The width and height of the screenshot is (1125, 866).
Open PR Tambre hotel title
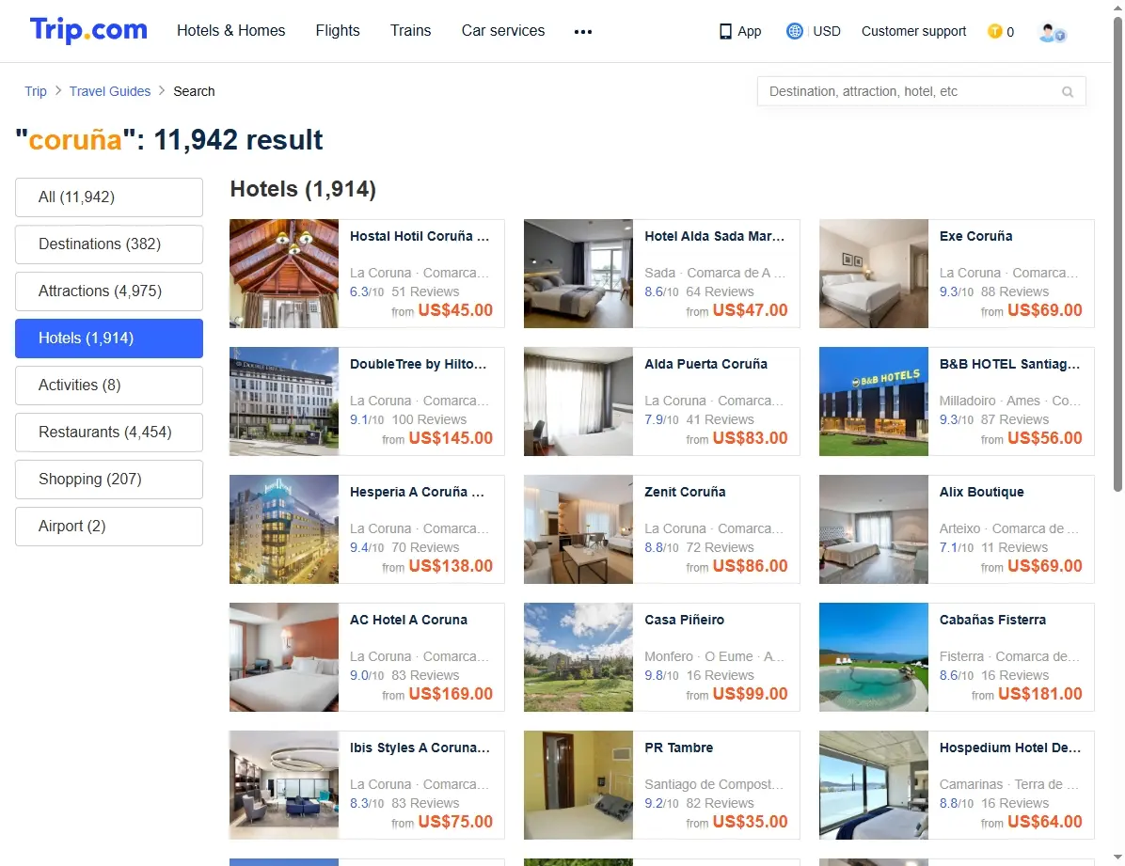click(679, 748)
